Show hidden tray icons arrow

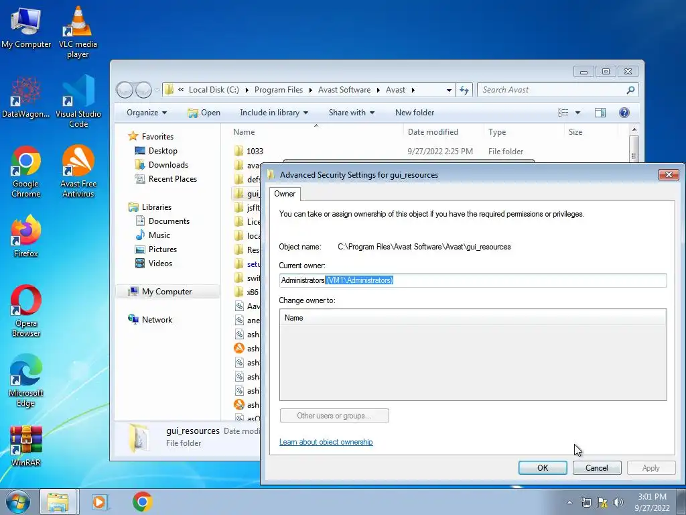click(x=569, y=502)
